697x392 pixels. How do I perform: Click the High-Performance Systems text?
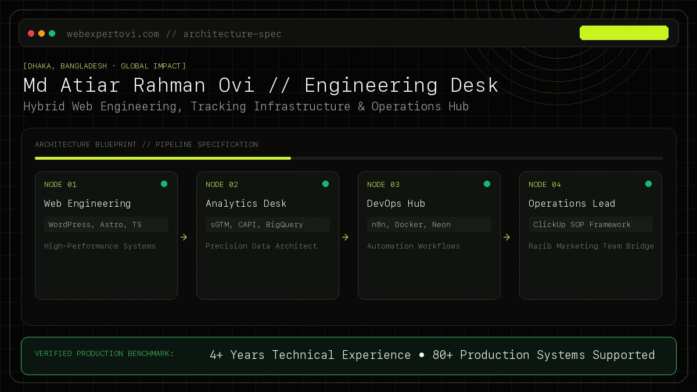(x=100, y=246)
